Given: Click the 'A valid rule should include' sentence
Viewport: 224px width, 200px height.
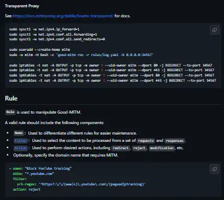Looking at the screenshot, I should (x=54, y=123).
